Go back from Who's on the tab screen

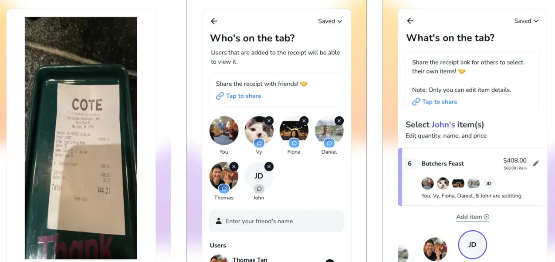tap(214, 21)
